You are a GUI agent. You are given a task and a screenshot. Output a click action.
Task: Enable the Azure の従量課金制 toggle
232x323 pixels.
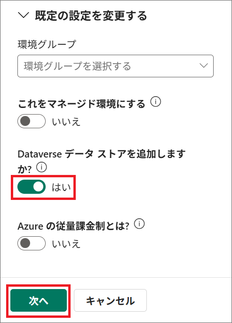(x=32, y=243)
